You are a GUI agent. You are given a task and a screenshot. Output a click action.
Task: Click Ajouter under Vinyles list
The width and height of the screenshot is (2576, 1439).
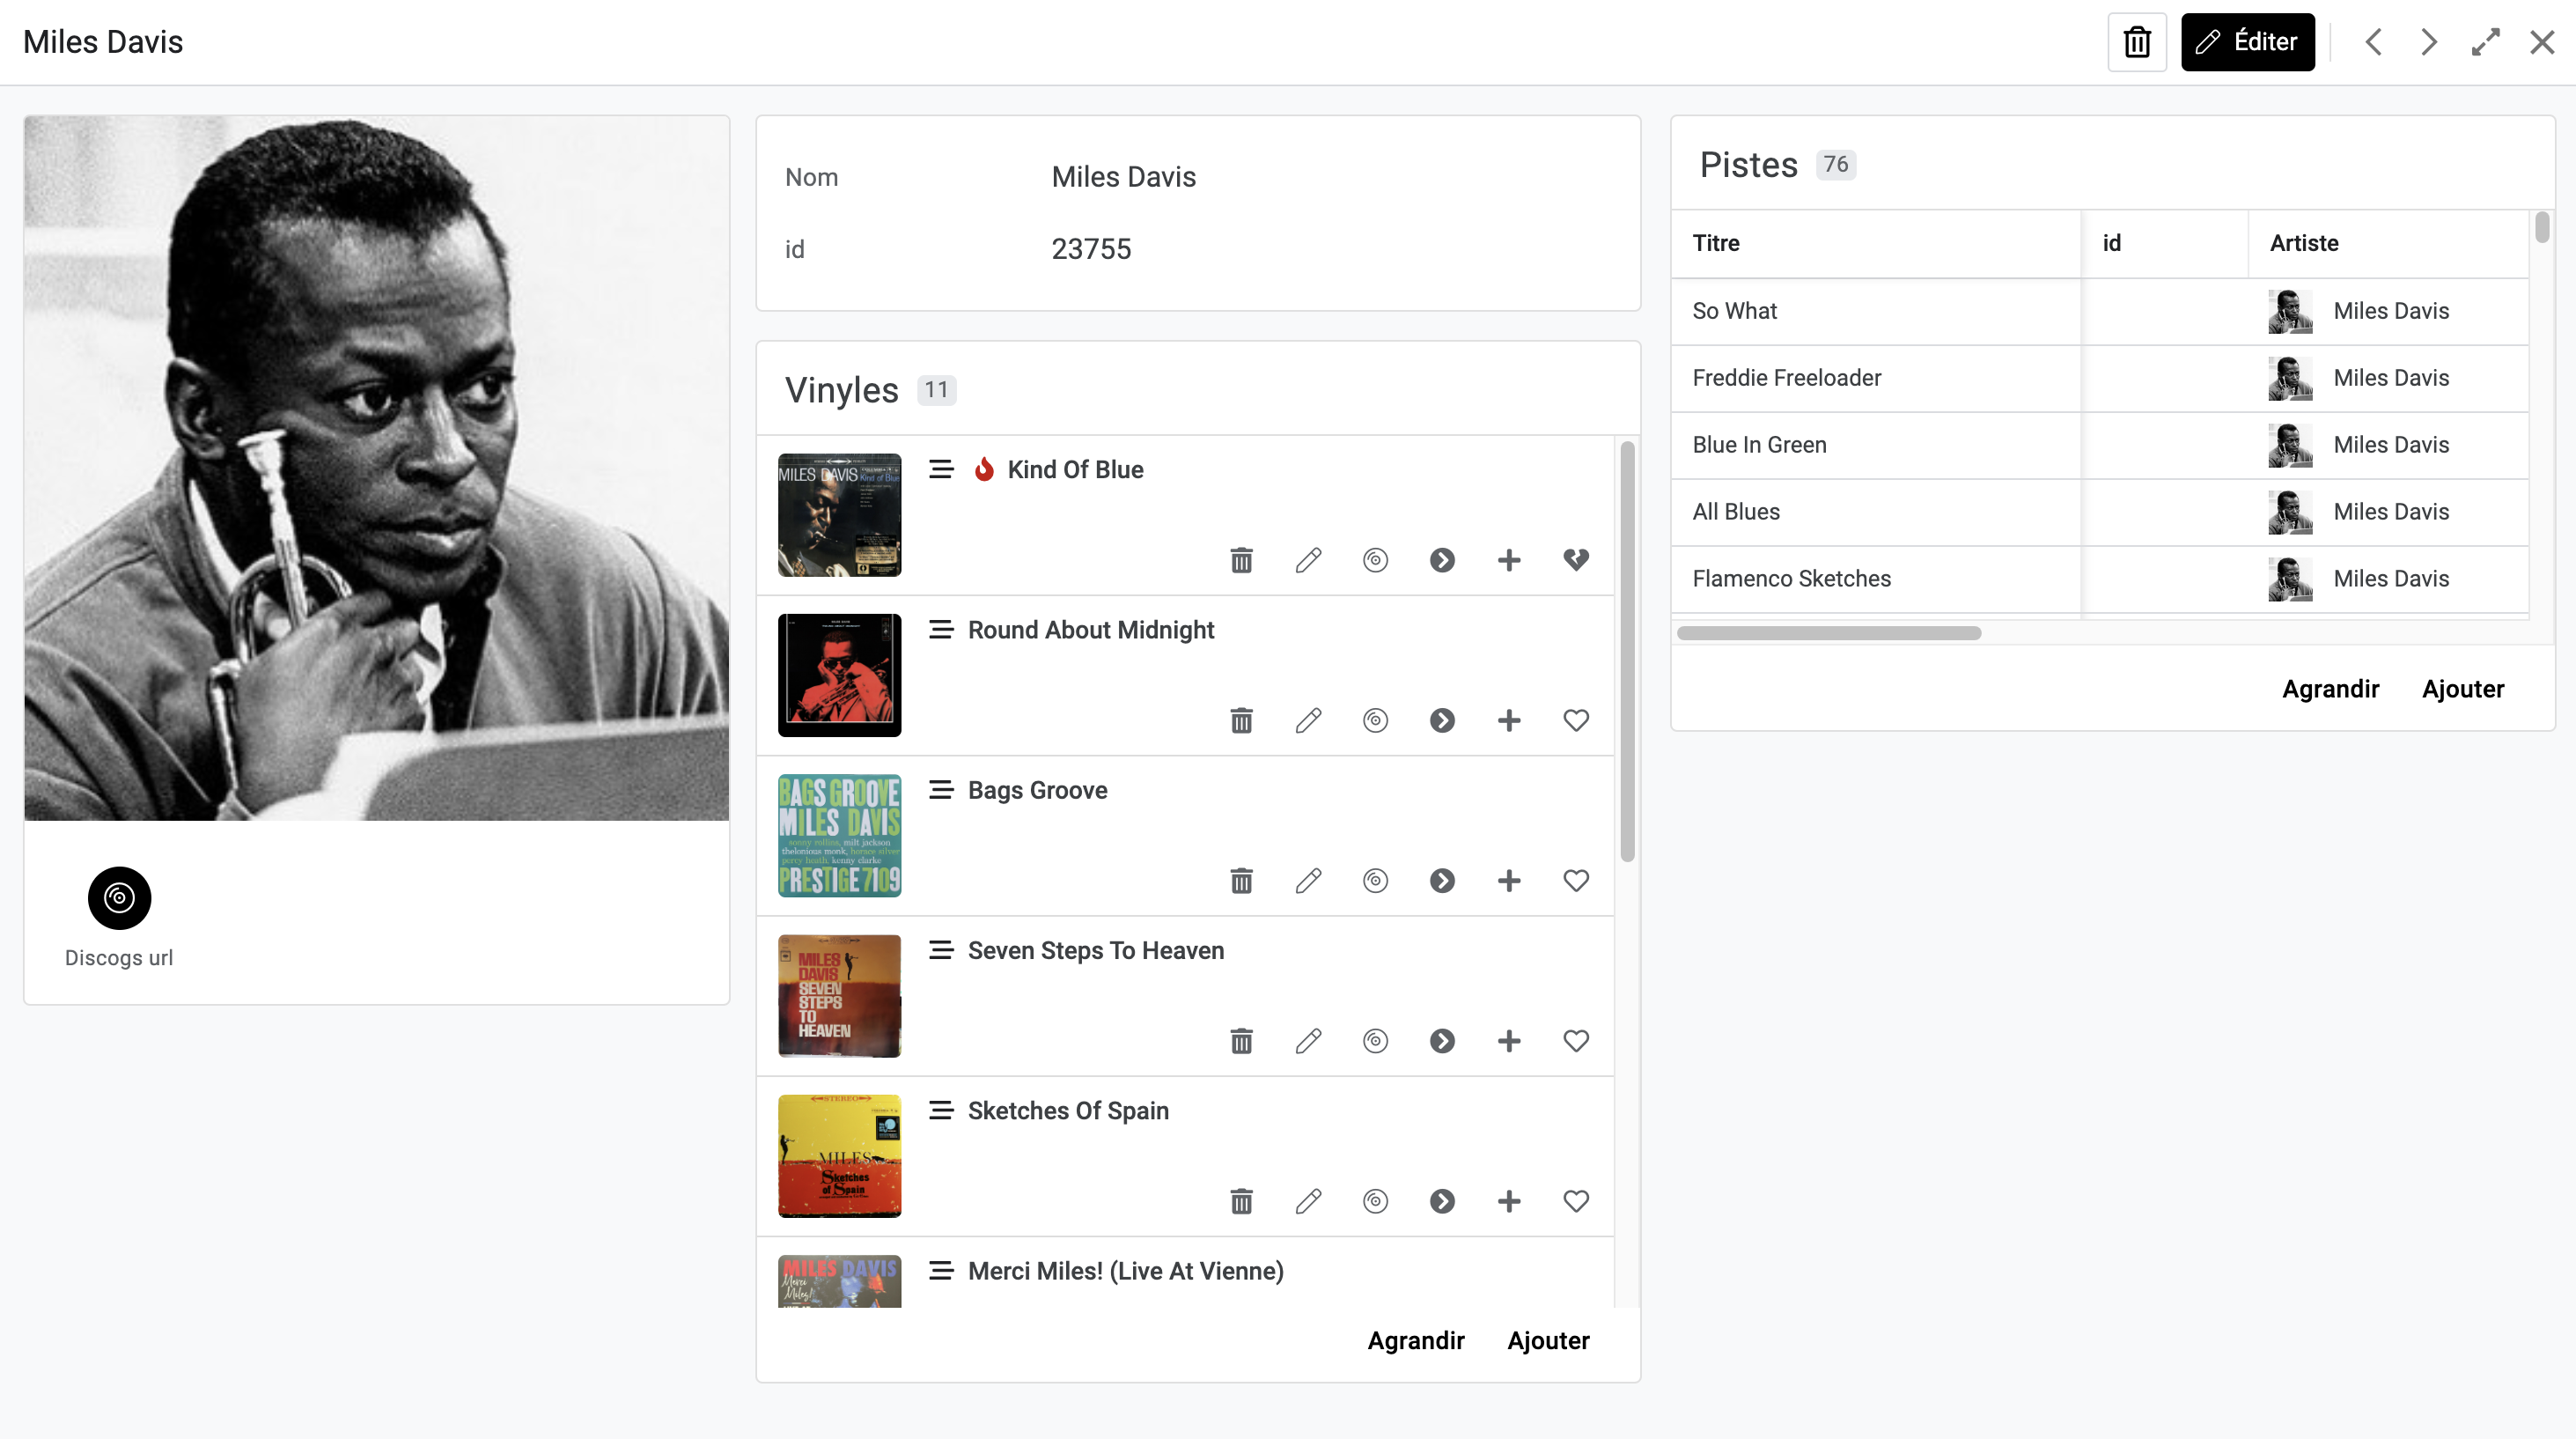click(1548, 1340)
